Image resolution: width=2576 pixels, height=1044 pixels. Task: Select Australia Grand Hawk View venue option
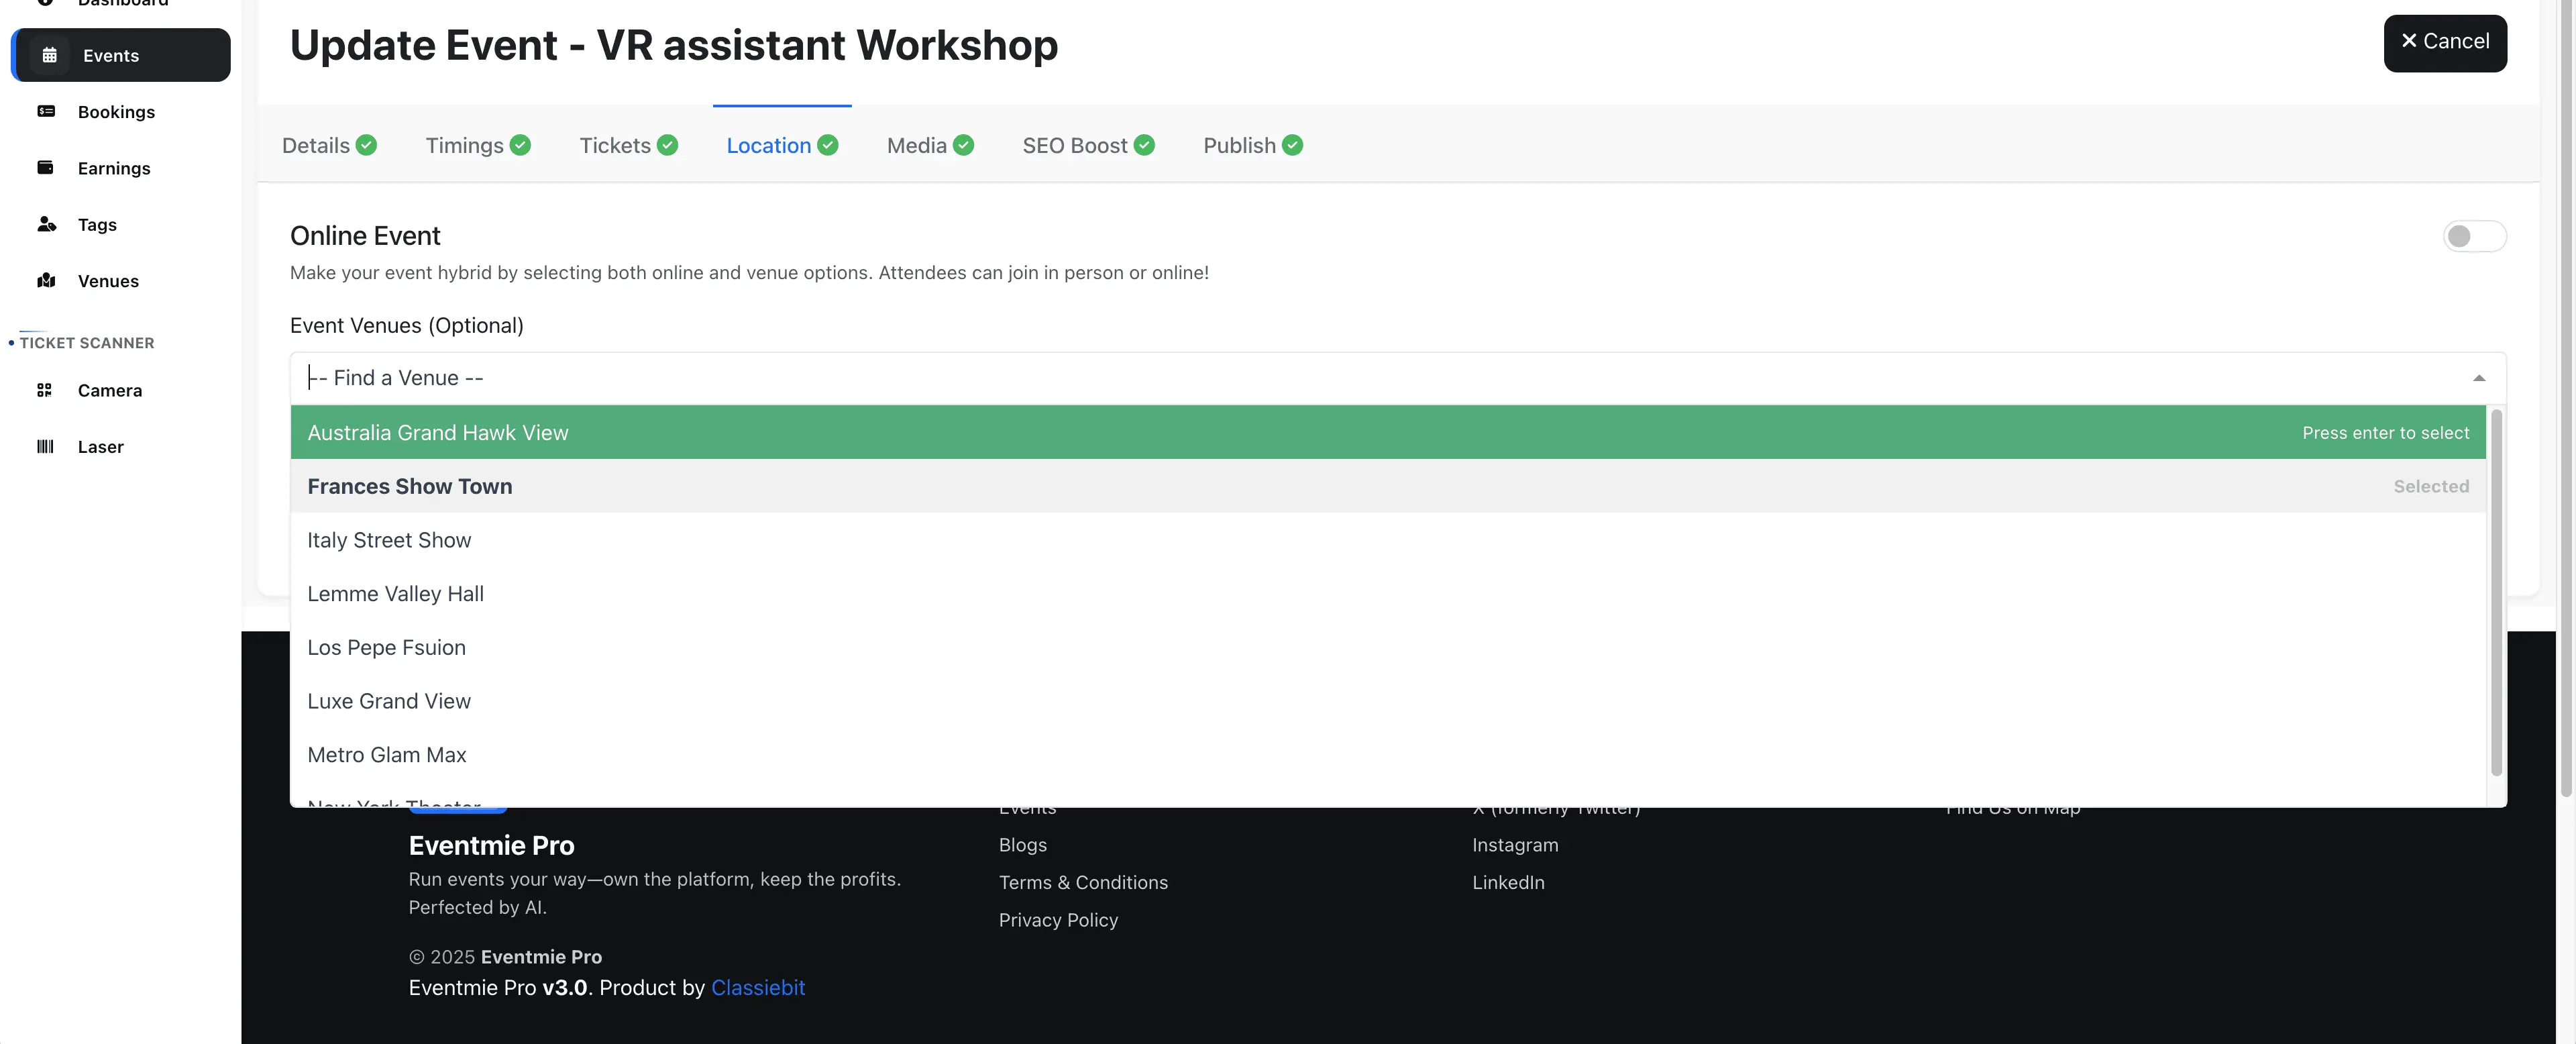tap(438, 432)
